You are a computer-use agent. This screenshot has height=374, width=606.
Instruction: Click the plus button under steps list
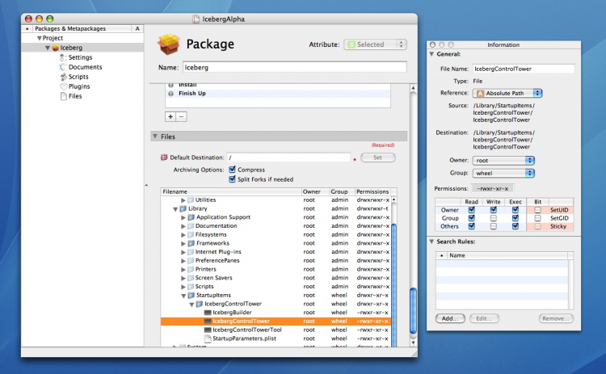(x=170, y=116)
